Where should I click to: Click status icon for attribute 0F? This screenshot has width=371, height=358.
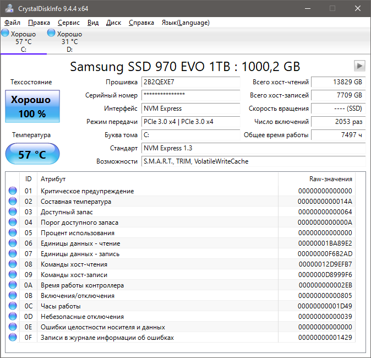(13, 337)
